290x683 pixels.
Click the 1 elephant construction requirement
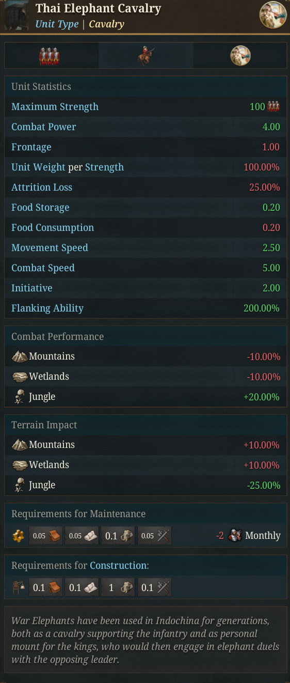click(118, 587)
